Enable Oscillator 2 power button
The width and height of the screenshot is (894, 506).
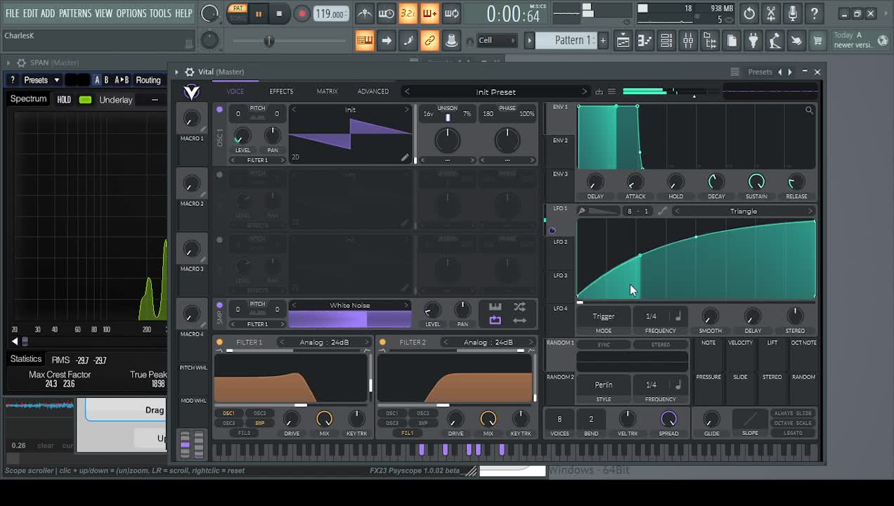219,175
